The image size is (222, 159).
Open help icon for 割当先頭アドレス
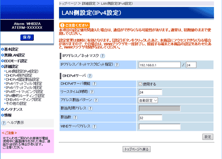(90, 108)
